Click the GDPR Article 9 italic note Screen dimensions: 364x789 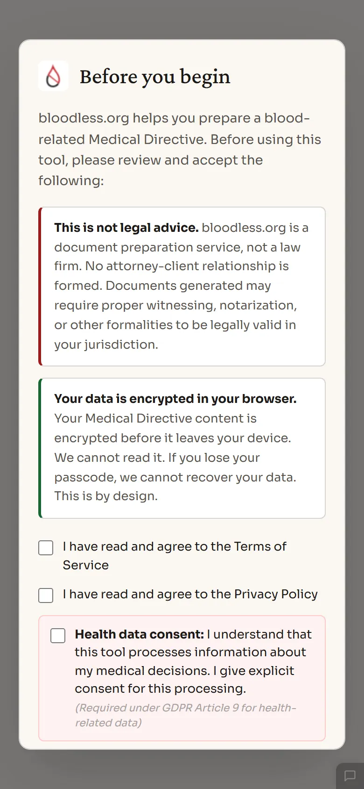(x=186, y=715)
